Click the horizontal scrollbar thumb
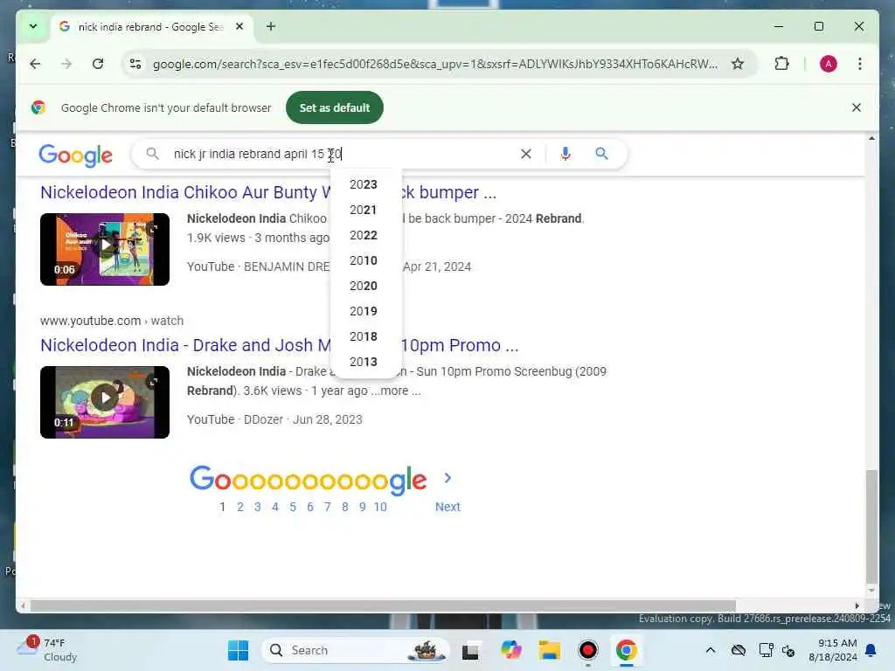The image size is (895, 671). 383,605
